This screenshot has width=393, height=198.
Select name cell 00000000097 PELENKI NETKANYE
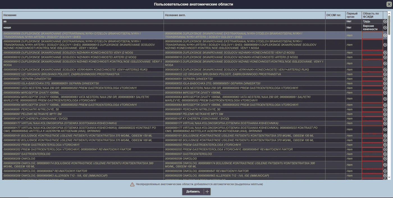[83, 114]
